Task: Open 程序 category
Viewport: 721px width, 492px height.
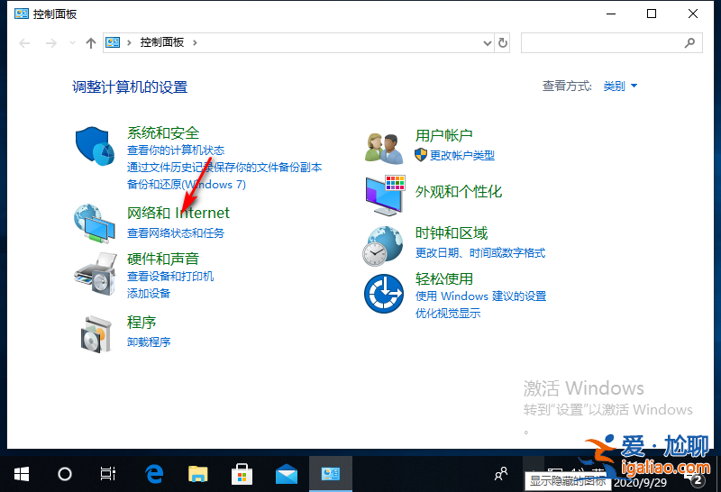Action: click(141, 323)
